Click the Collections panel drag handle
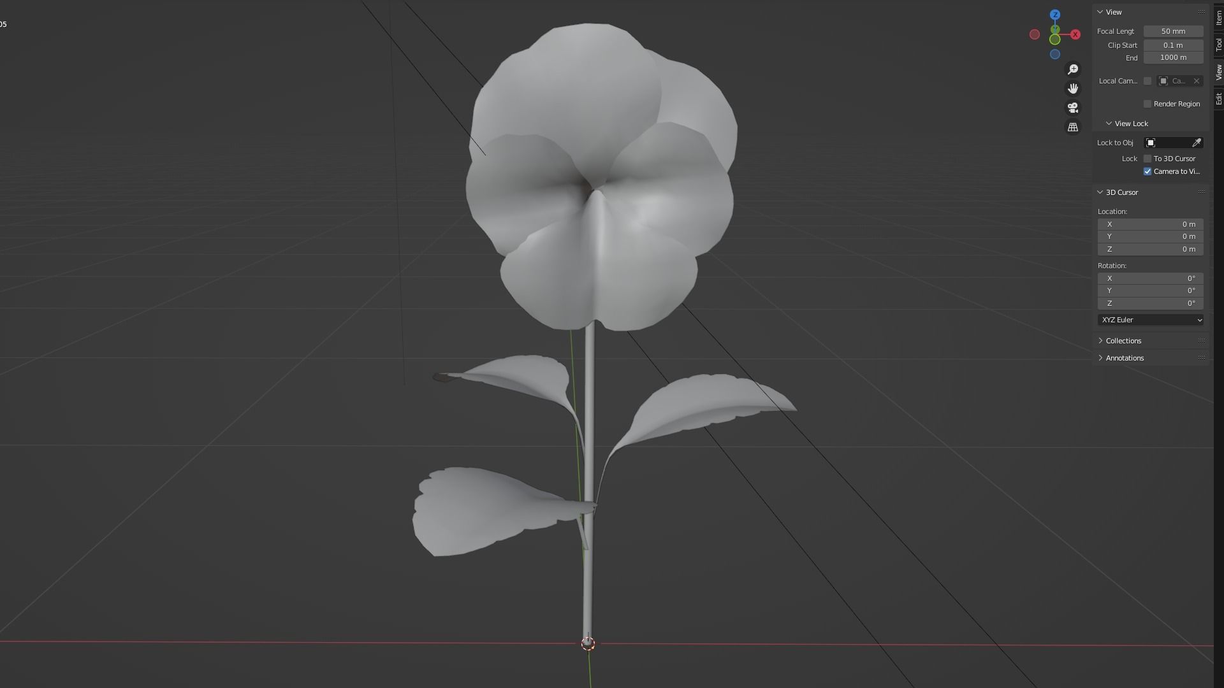1224x688 pixels. [1202, 340]
